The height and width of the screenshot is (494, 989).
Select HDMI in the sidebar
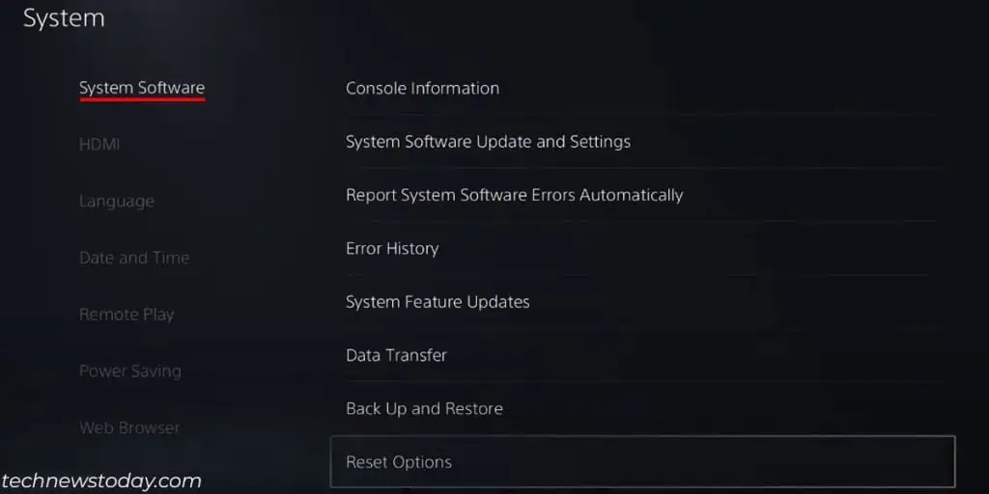pyautogui.click(x=99, y=145)
